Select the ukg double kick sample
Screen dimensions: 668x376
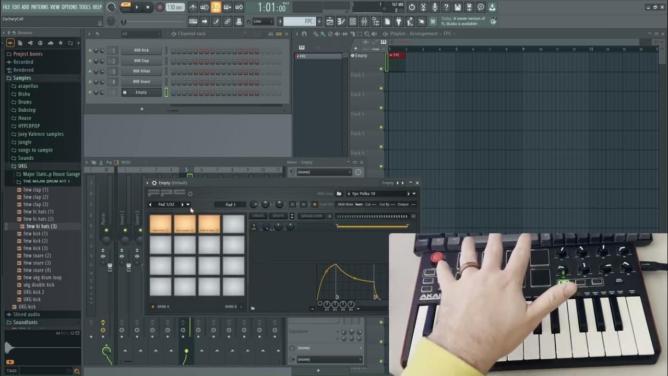click(39, 285)
